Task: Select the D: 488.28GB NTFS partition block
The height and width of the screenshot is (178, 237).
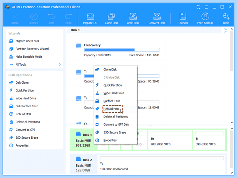Action: tap(170, 140)
